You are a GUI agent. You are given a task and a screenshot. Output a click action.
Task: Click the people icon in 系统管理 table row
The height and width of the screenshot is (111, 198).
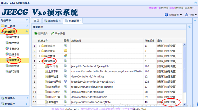pyautogui.click(x=65, y=55)
